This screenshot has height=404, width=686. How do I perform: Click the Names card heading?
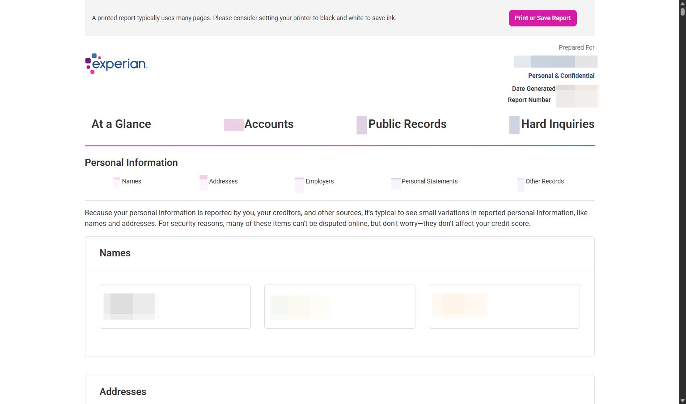click(x=115, y=253)
